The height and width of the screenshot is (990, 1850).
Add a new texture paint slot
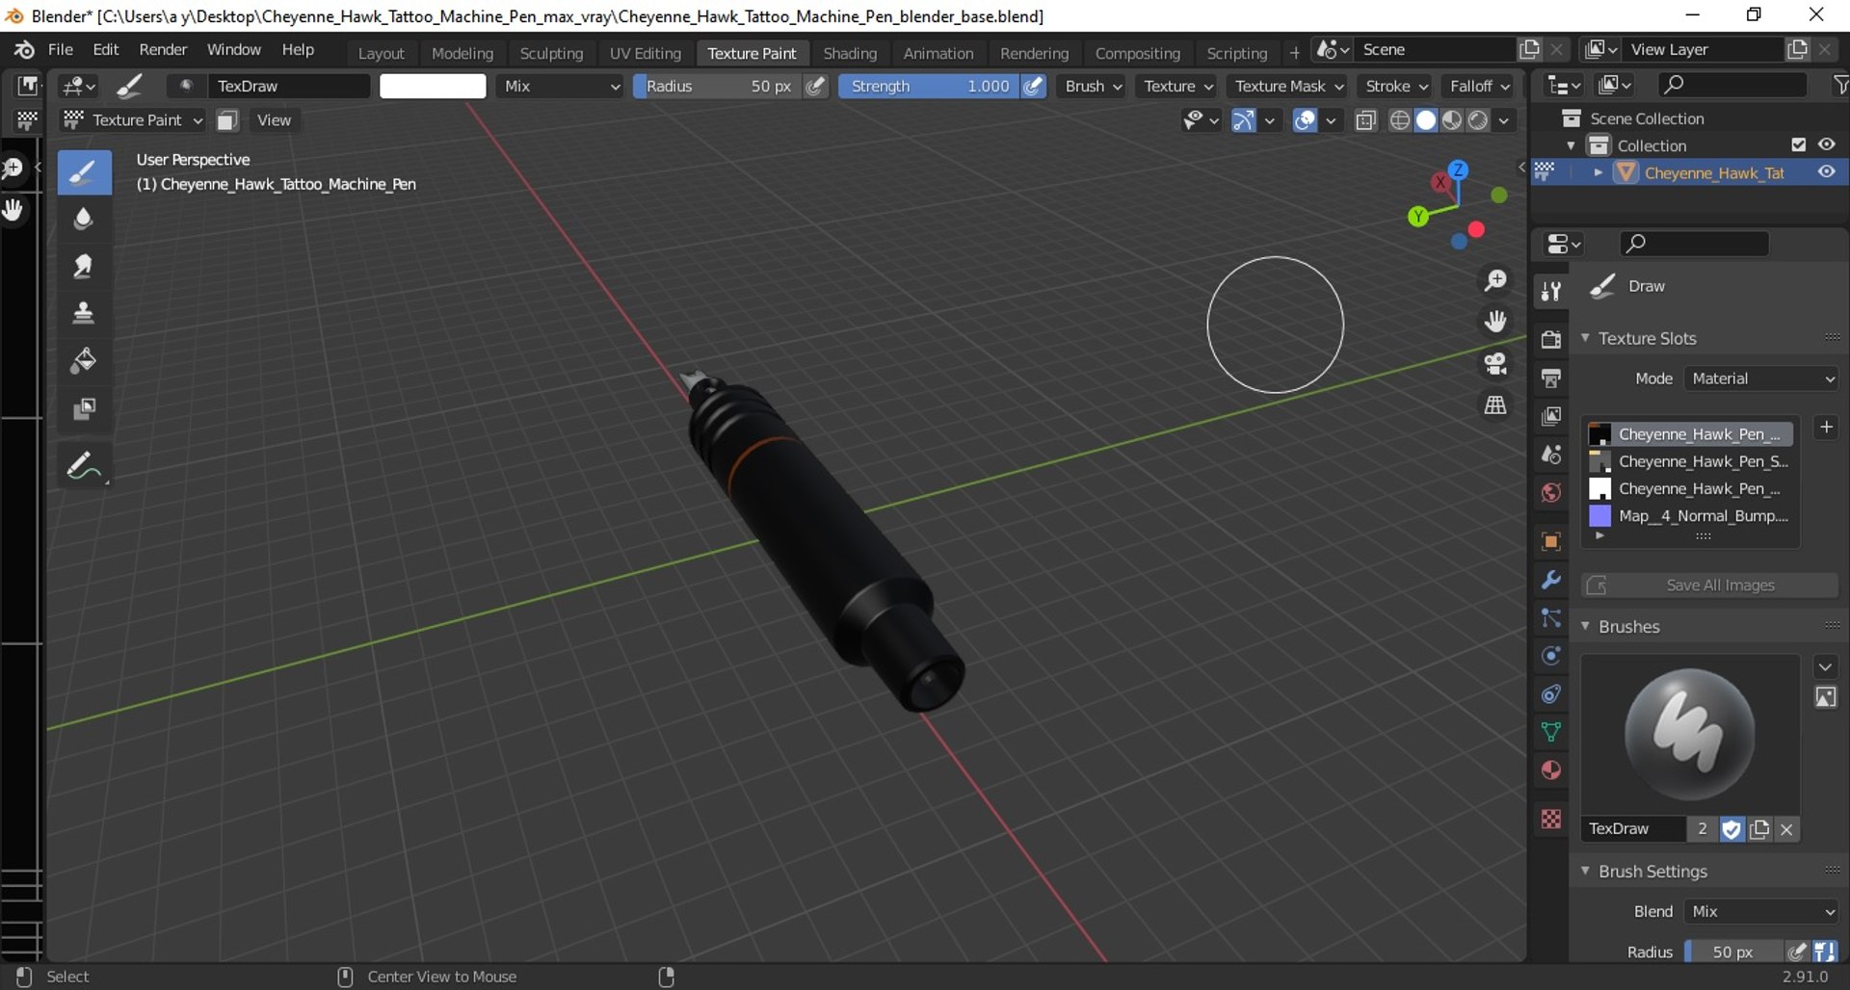1826,427
